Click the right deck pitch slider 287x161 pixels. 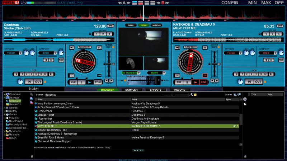pos(214,64)
